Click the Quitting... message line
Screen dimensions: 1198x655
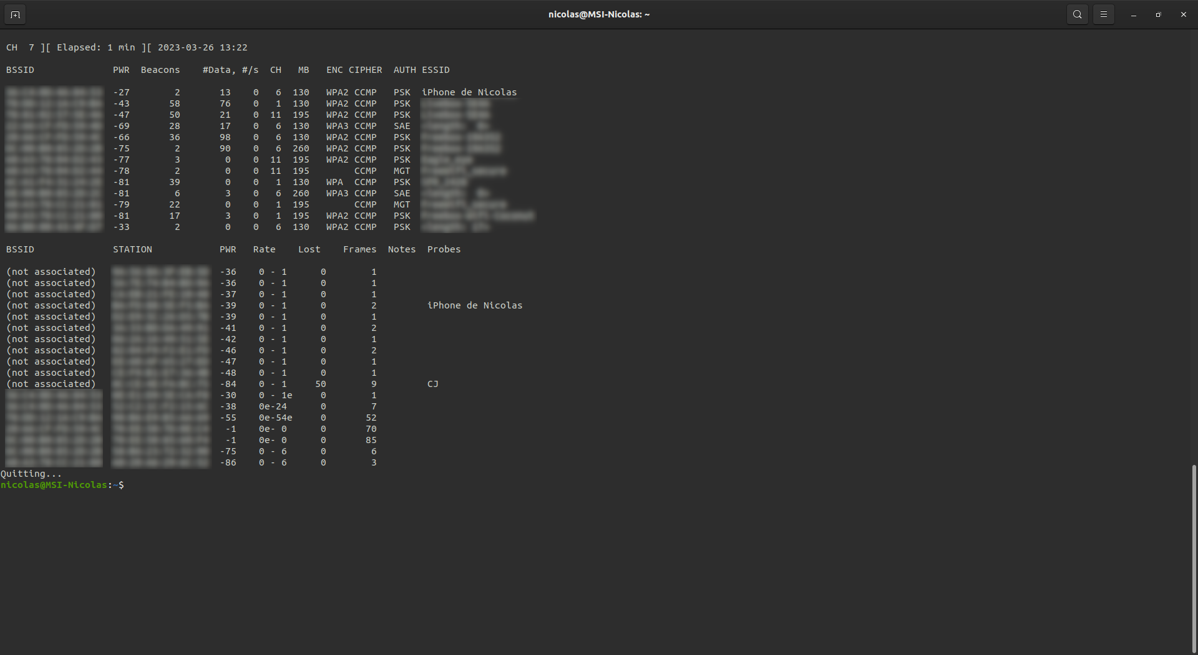(31, 474)
